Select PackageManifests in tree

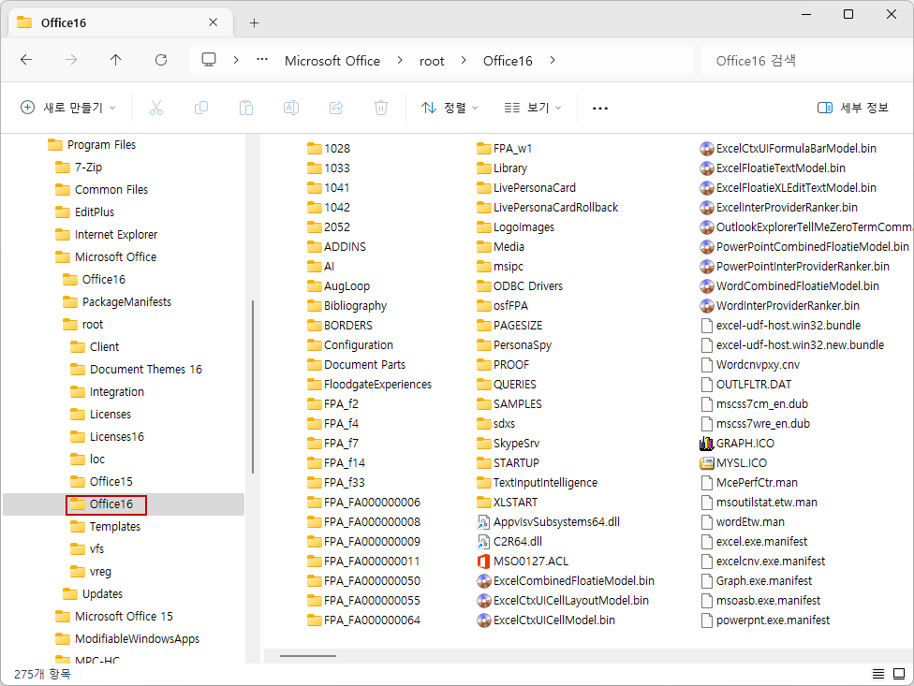[126, 301]
